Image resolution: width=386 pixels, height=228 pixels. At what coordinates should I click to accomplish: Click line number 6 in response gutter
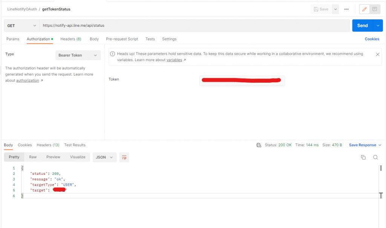(14, 196)
